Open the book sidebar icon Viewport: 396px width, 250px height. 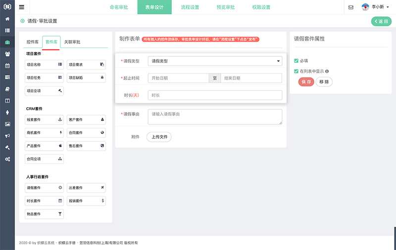tap(7, 89)
